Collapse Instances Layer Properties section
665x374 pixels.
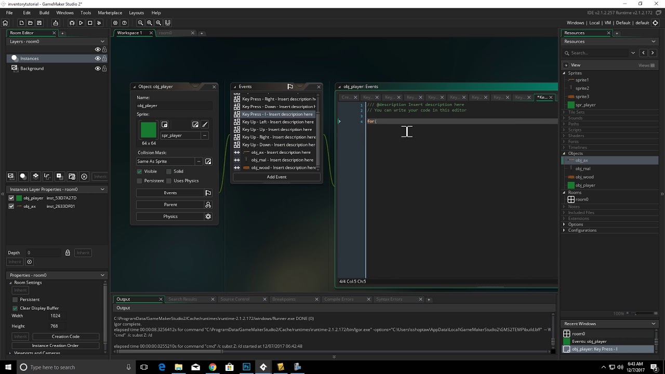tap(102, 190)
